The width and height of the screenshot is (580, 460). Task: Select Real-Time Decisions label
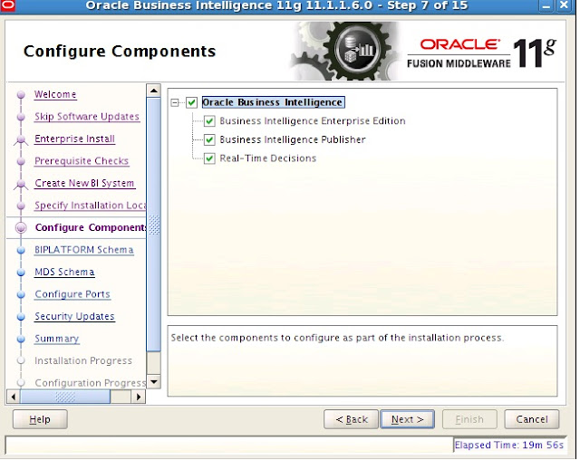pyautogui.click(x=268, y=158)
